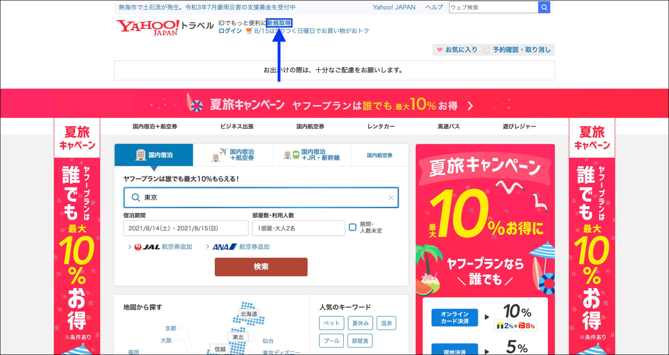Click the 大阪 map link

[166, 340]
